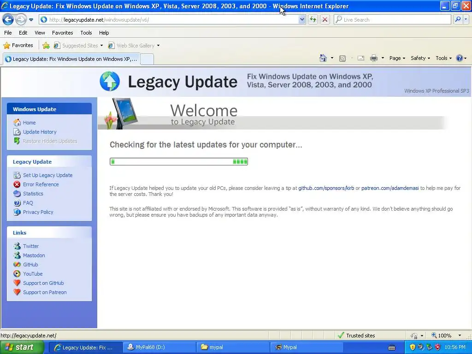Open the GitHub sidebar link
Viewport: 472px width, 354px height.
click(x=30, y=265)
